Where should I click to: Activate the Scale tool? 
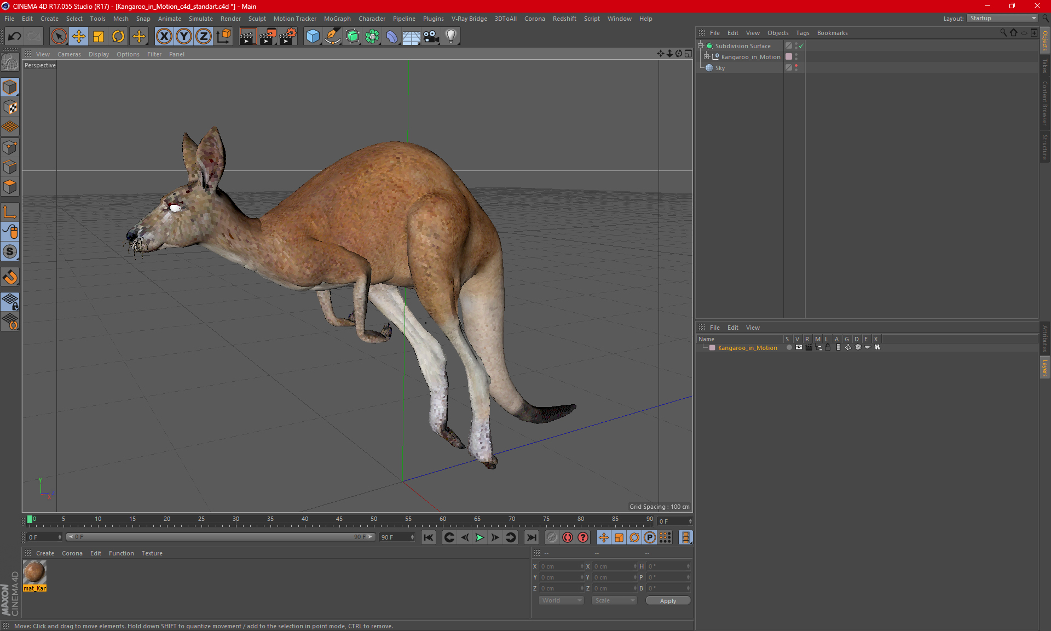pyautogui.click(x=99, y=37)
